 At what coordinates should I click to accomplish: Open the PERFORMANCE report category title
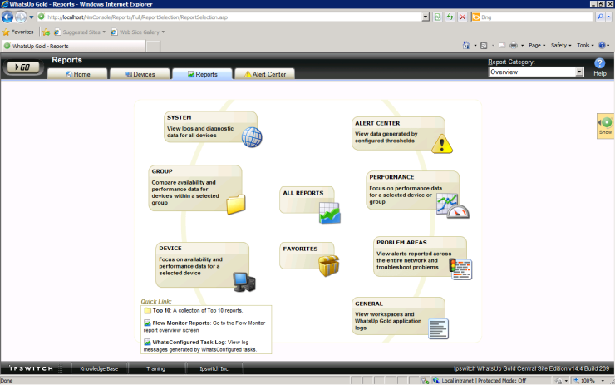click(x=391, y=177)
